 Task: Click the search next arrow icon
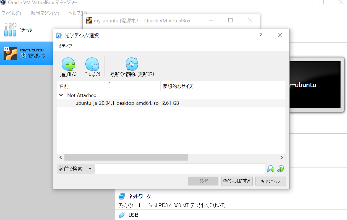pyautogui.click(x=281, y=169)
